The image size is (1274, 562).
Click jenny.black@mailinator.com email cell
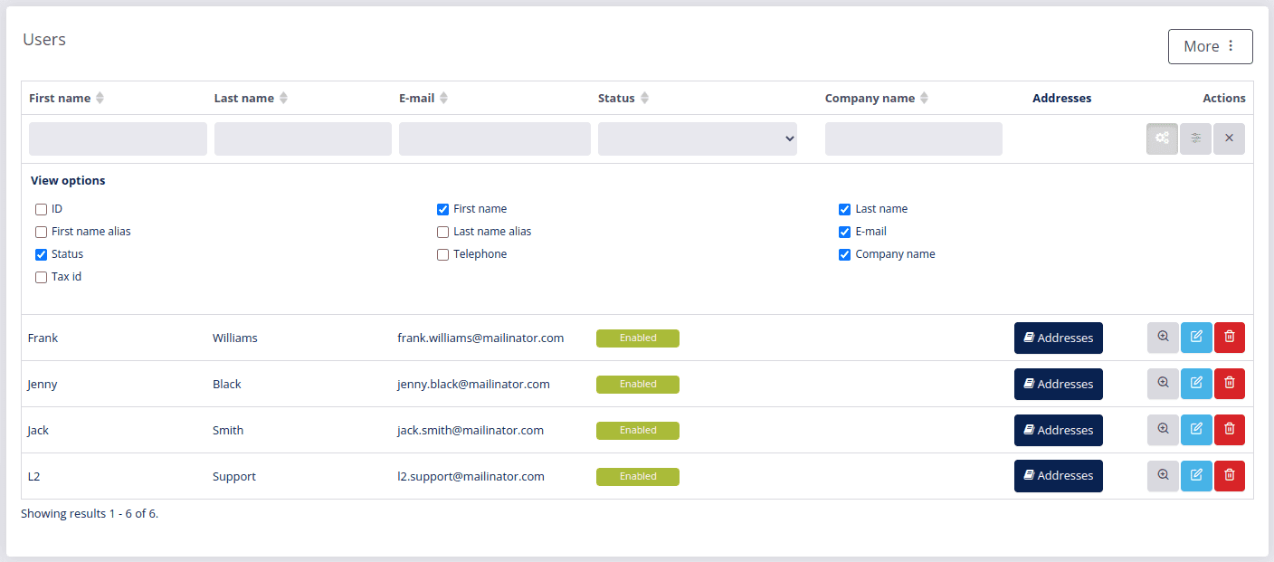coord(473,384)
